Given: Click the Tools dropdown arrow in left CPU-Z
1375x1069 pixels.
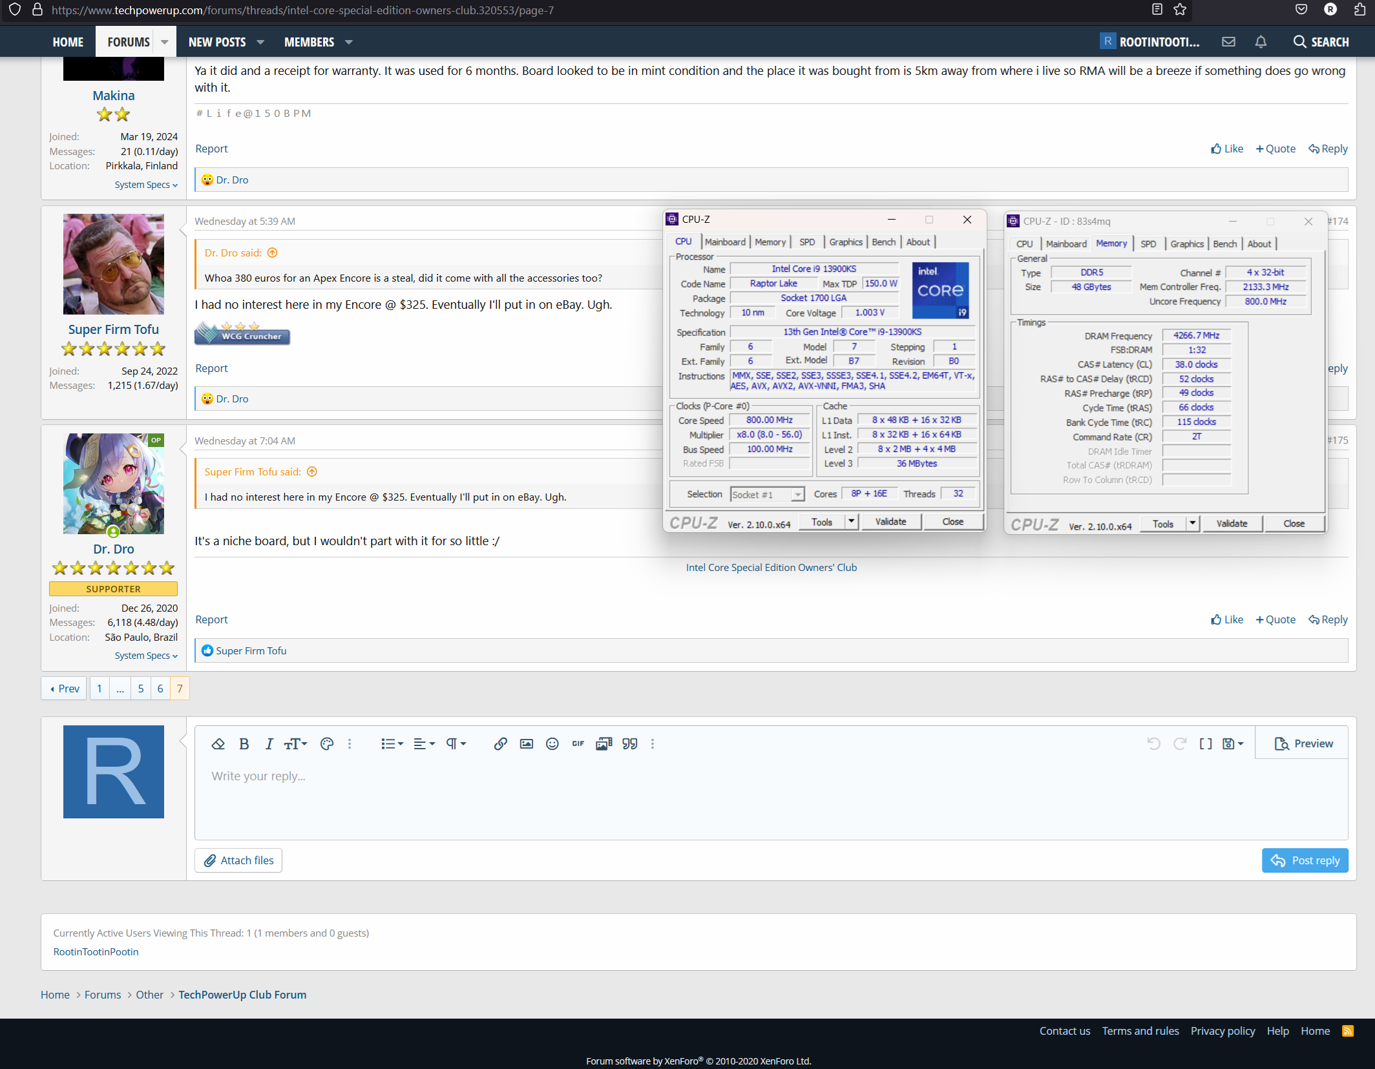Looking at the screenshot, I should [x=851, y=521].
